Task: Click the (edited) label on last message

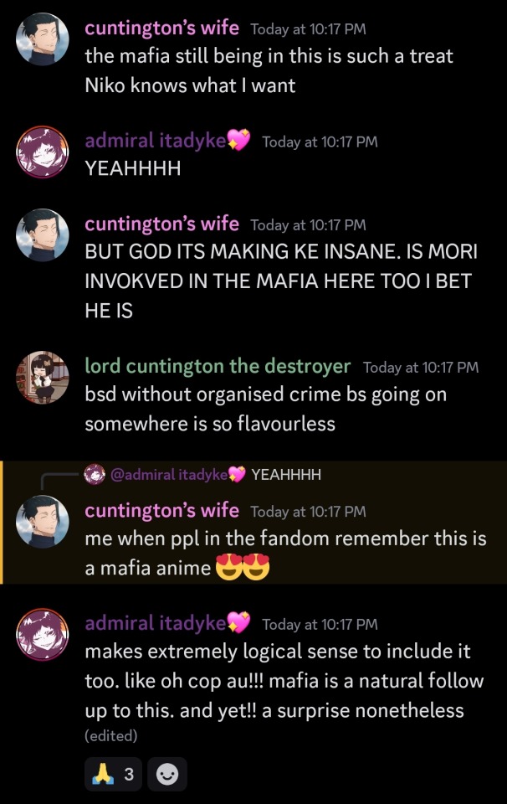Action: click(x=111, y=736)
